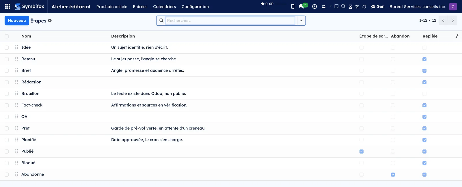Screen dimensions: 462x187
Task: Click the Nouveau button
Action: coord(17,20)
